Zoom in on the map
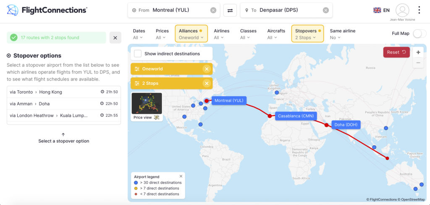The height and width of the screenshot is (205, 430). (x=418, y=53)
